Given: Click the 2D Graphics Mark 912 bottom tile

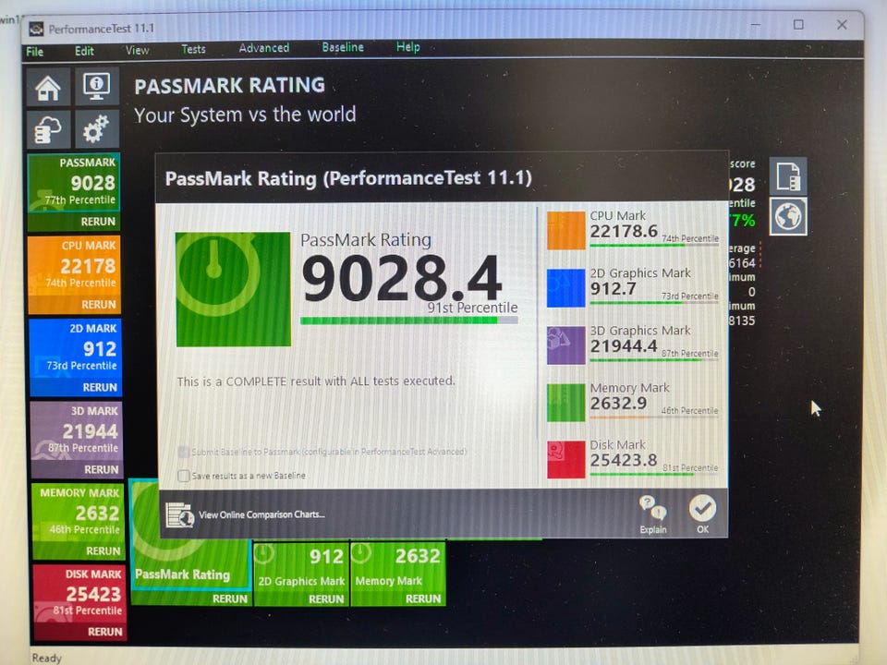Looking at the screenshot, I should (x=301, y=566).
